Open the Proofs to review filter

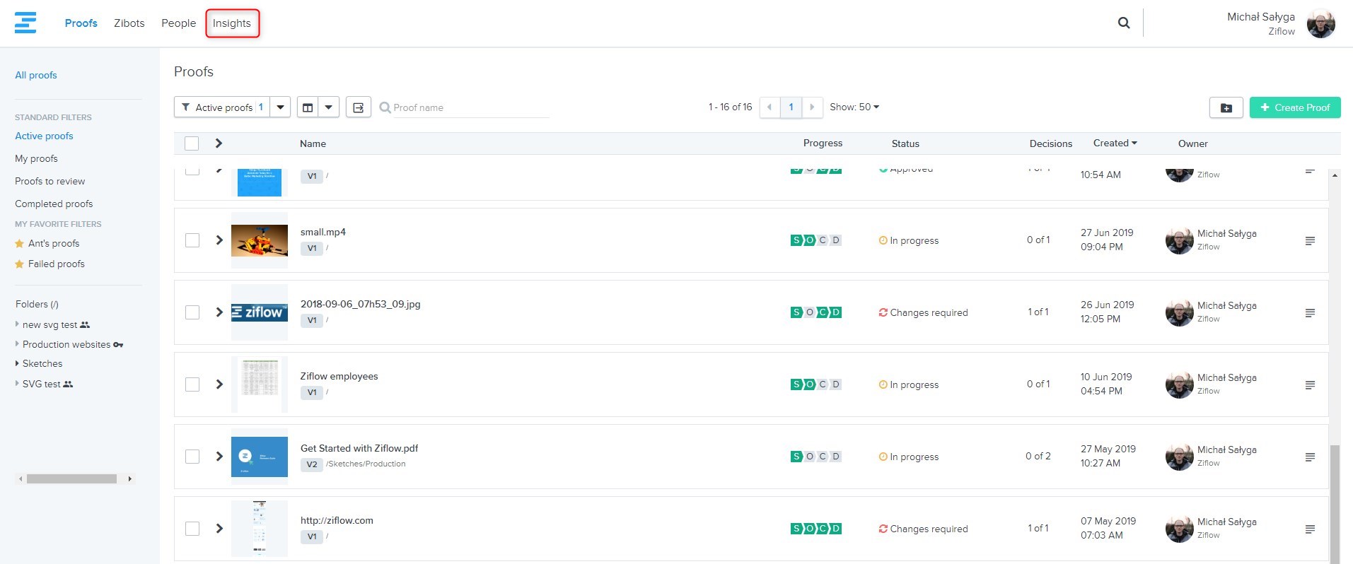tap(50, 181)
